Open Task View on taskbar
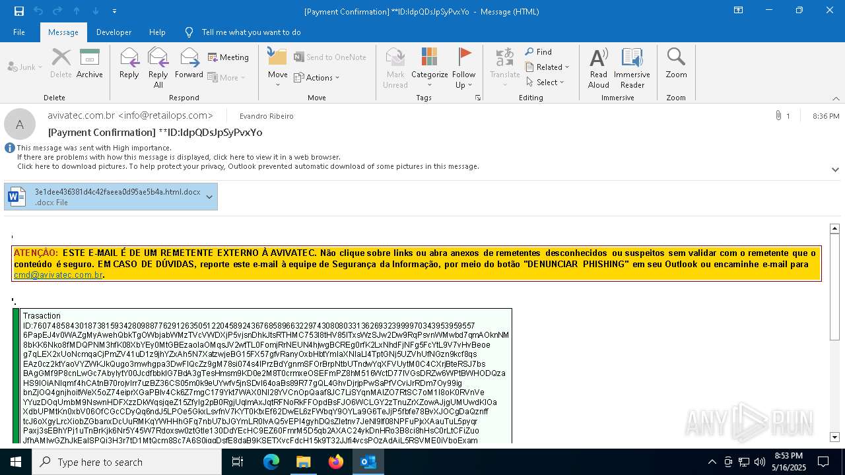The image size is (845, 475). (x=238, y=462)
